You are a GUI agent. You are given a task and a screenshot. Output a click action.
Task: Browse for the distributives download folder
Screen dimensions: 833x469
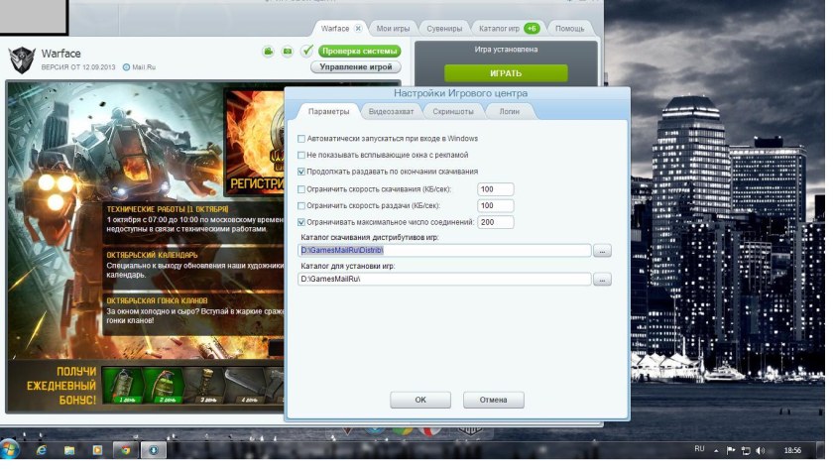point(602,250)
